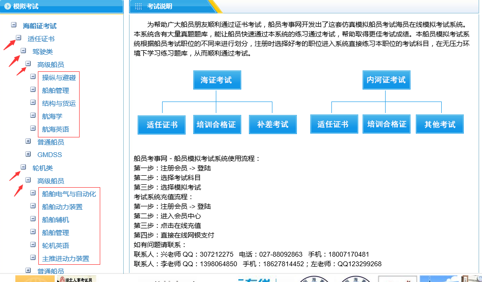Collapse the 轮机类 tree branch
The image size is (482, 282).
tap(23, 167)
